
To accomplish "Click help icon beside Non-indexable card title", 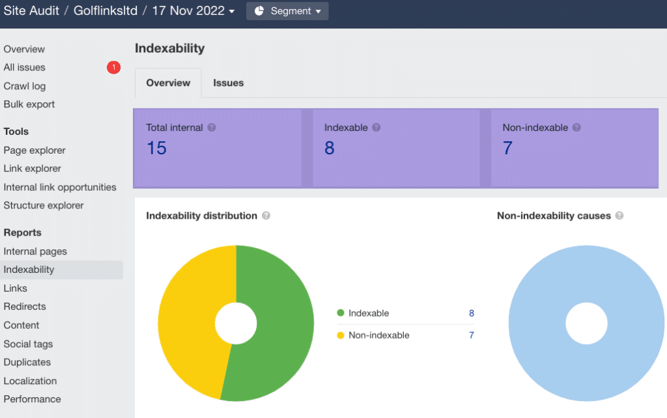I will pos(577,128).
